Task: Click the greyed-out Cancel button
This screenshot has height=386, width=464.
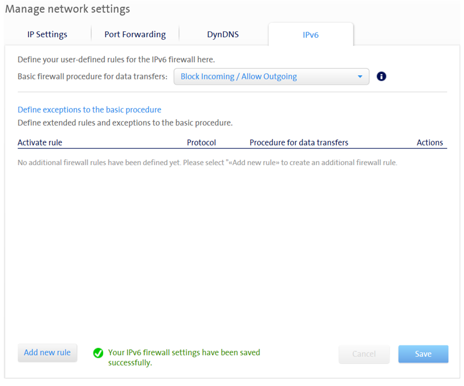Action: pos(364,354)
